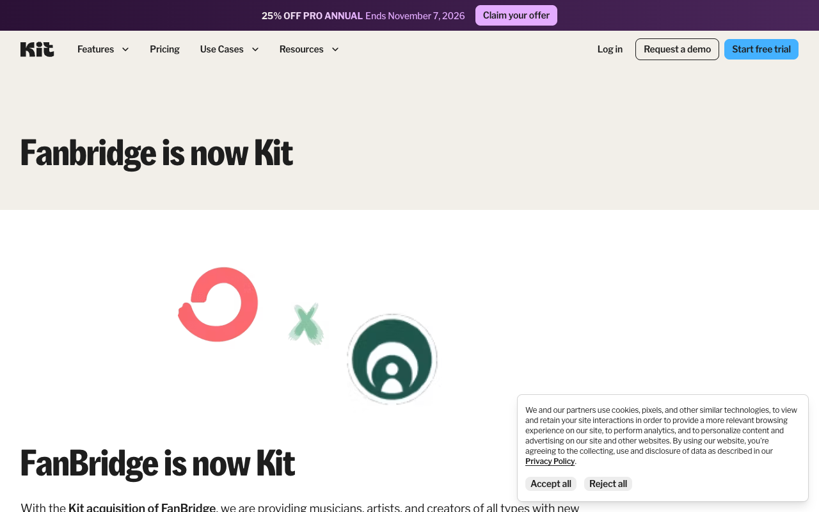Click 'FanBridge is now Kit' article heading
The height and width of the screenshot is (512, 819).
157,463
